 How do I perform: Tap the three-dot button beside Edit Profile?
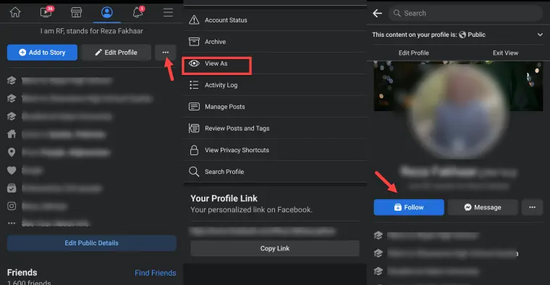166,53
